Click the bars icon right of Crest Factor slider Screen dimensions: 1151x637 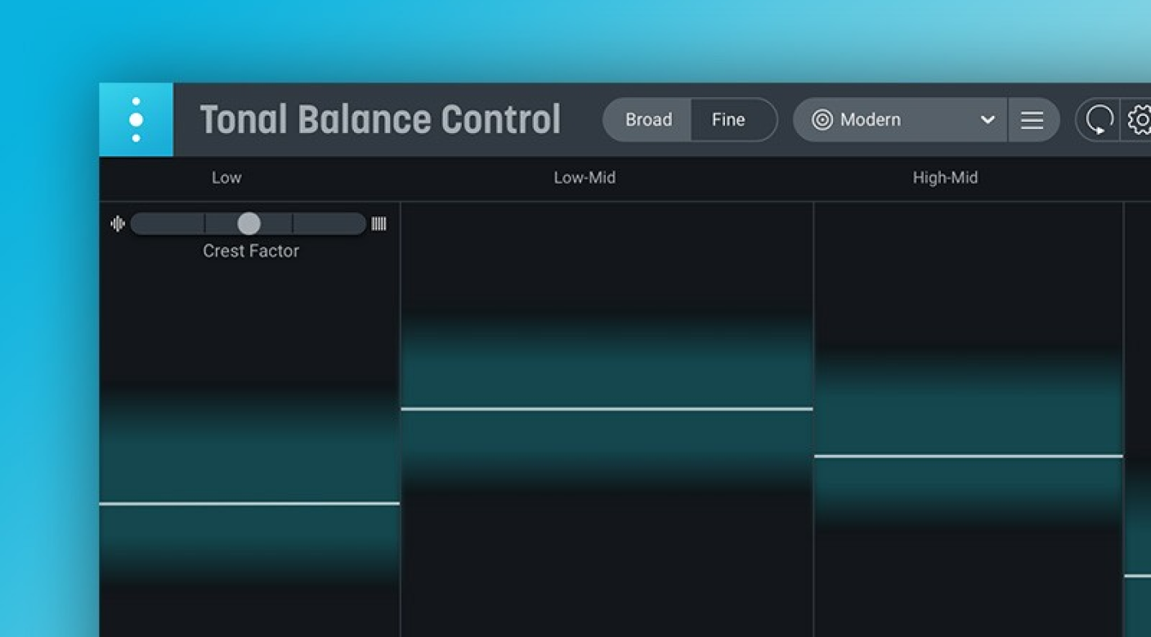tap(378, 224)
